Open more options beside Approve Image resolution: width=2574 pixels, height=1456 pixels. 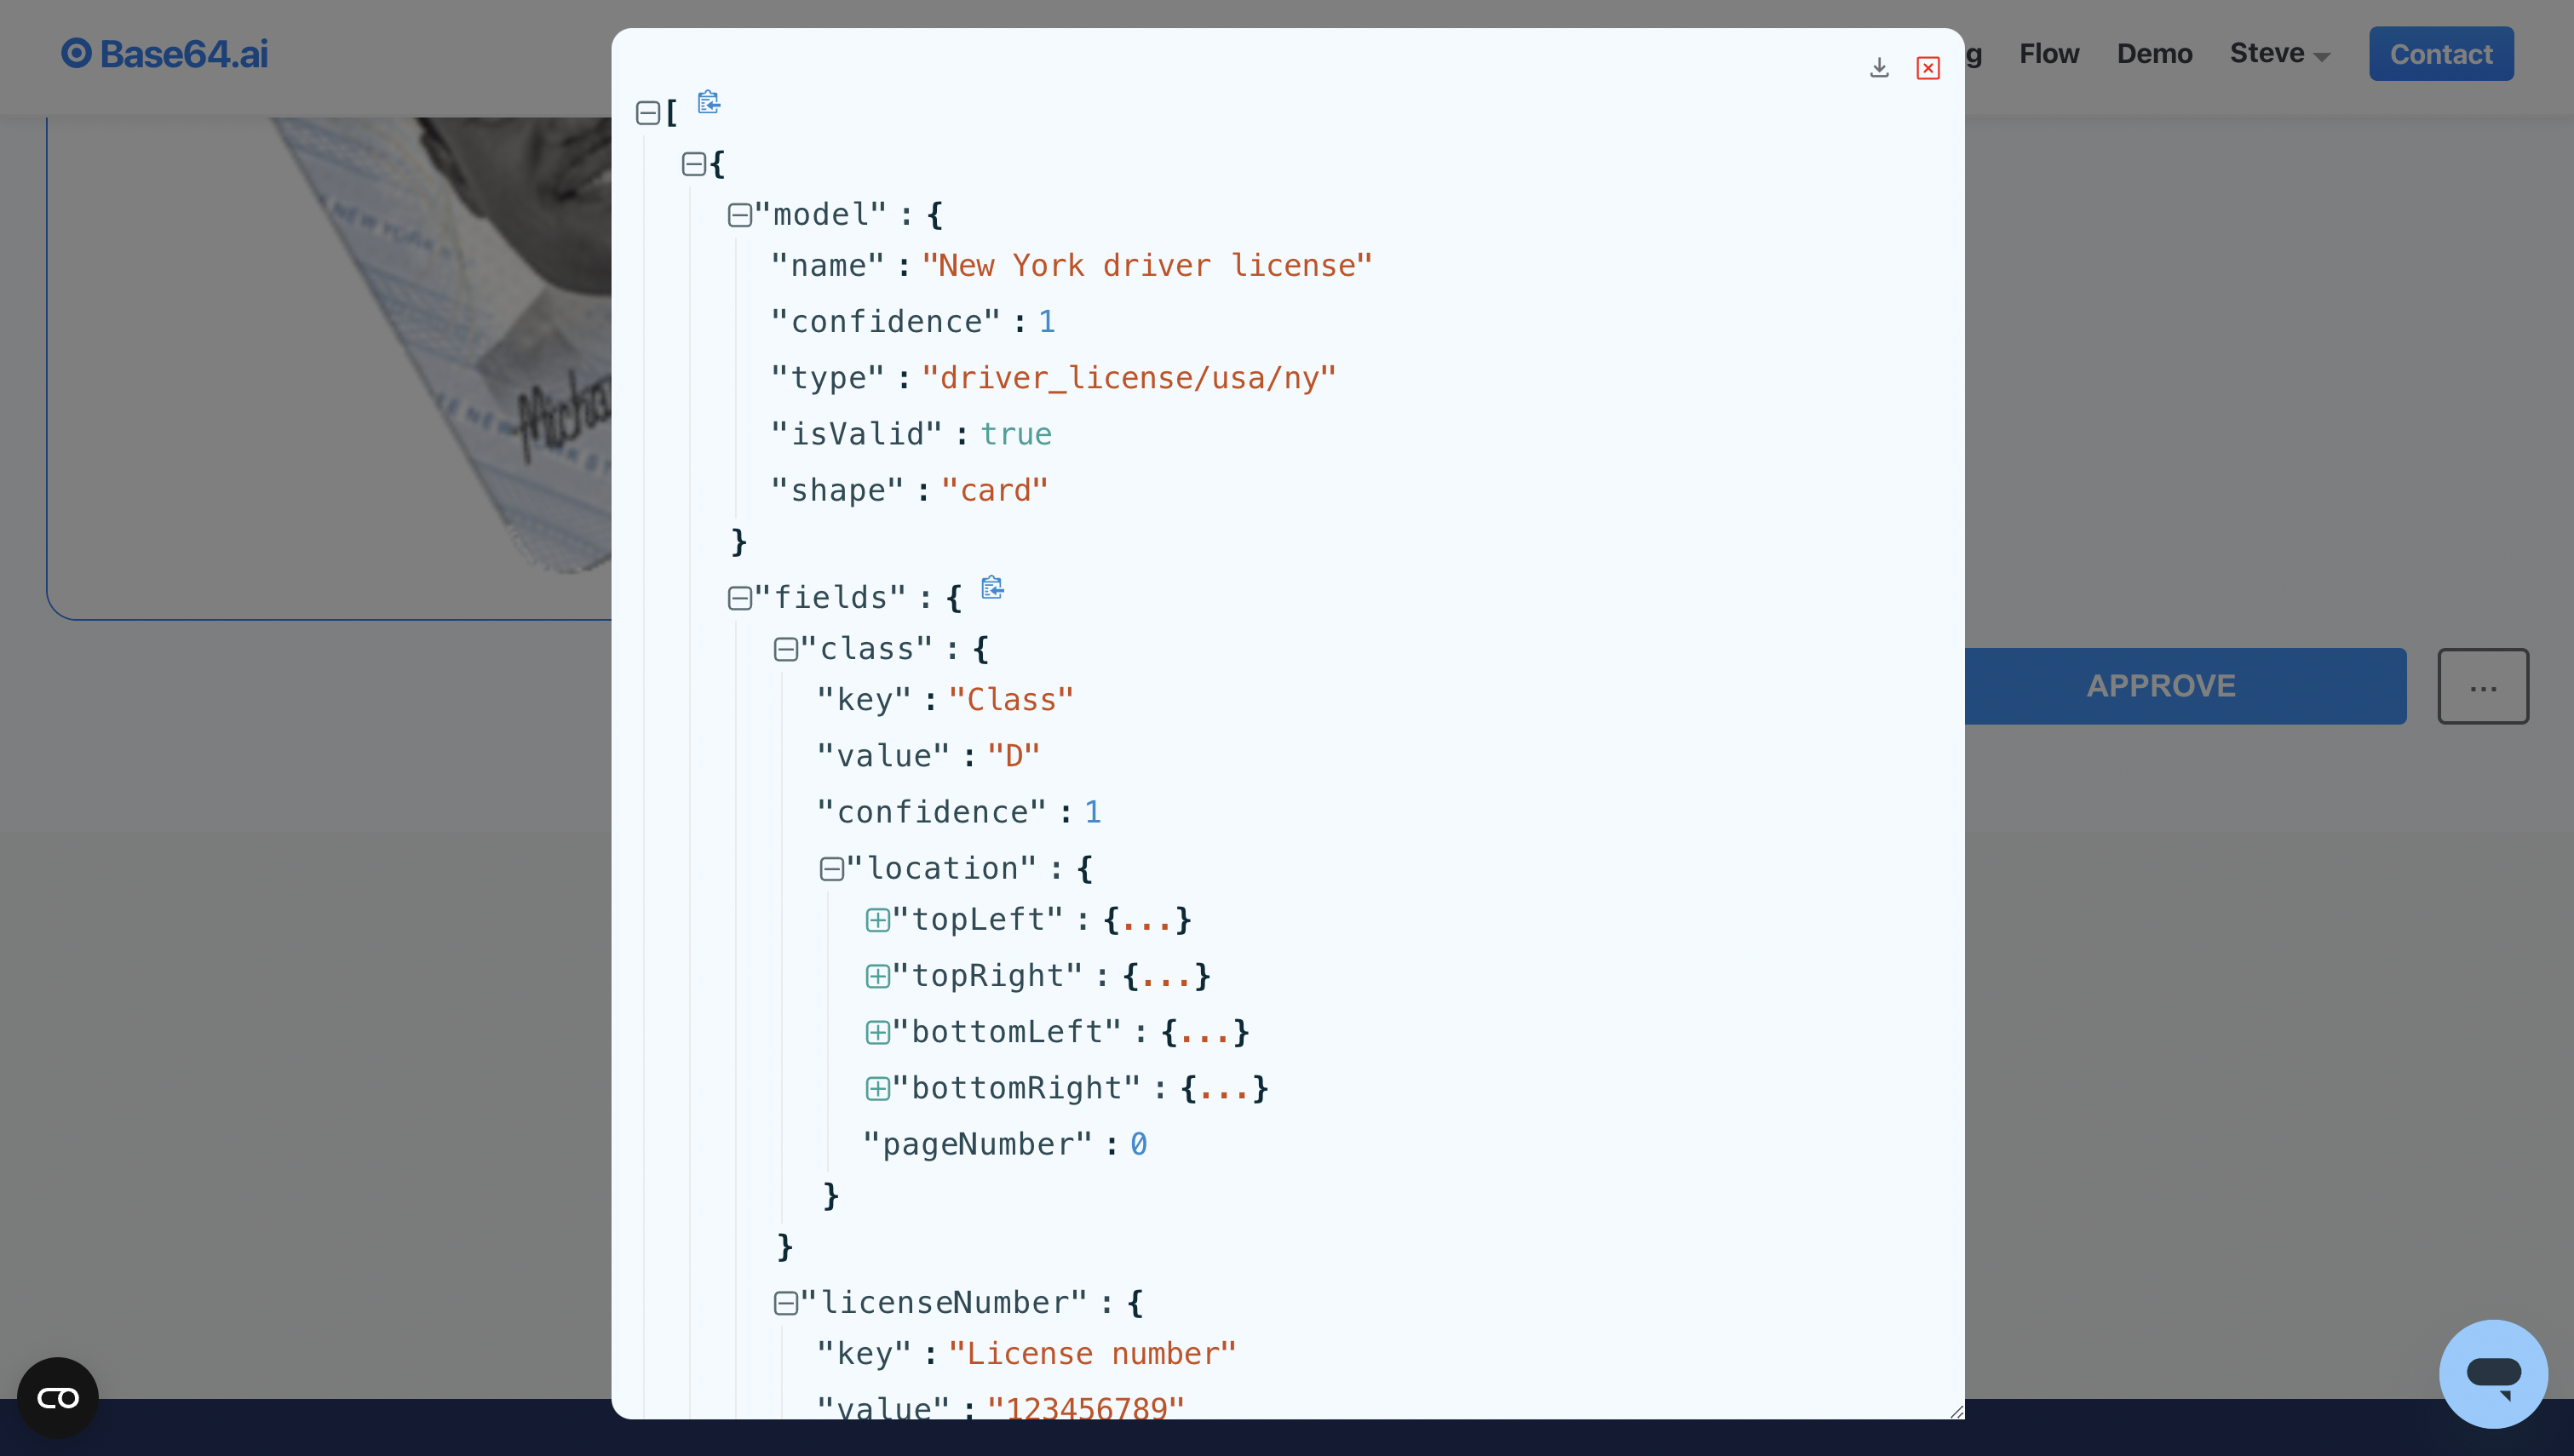click(x=2484, y=686)
